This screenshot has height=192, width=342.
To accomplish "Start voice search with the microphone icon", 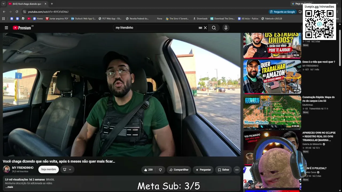I will (226, 28).
